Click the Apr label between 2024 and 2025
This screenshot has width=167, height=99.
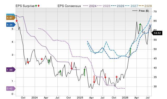coord(46,97)
